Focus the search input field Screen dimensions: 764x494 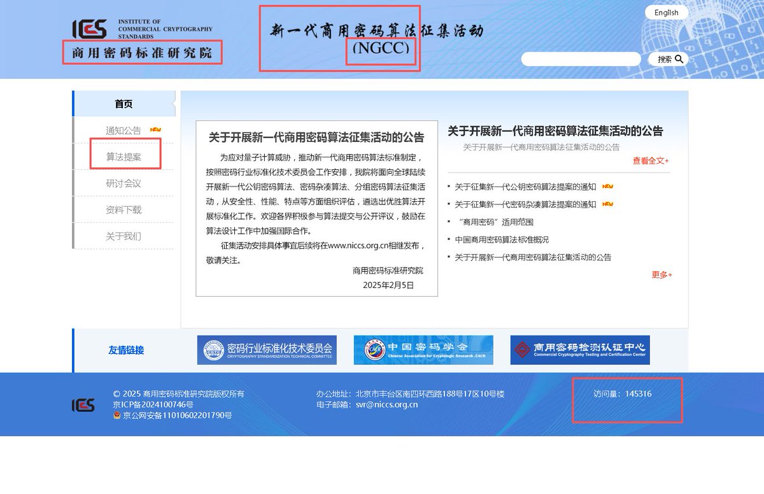(581, 59)
